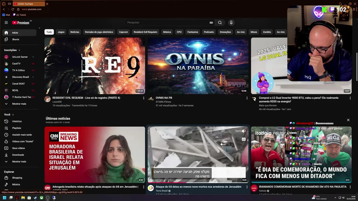Play the OVNIS NA PARAÍBA thumbnail

click(x=198, y=66)
